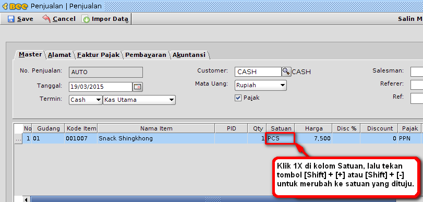Viewport: 423px width, 202px height.
Task: Click the Gudang cell showing 01
Action: (x=48, y=138)
